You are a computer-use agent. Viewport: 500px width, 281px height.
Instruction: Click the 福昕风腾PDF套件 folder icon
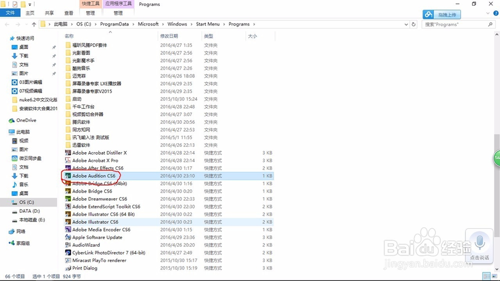pos(68,45)
